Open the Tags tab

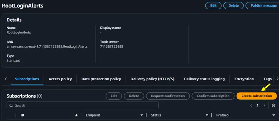(x=267, y=79)
